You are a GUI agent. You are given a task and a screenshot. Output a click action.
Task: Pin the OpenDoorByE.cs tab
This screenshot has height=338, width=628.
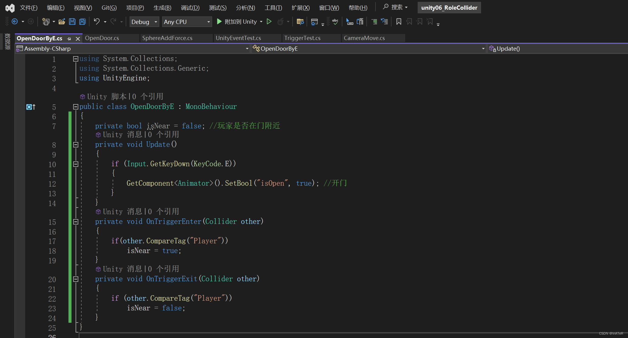click(69, 39)
